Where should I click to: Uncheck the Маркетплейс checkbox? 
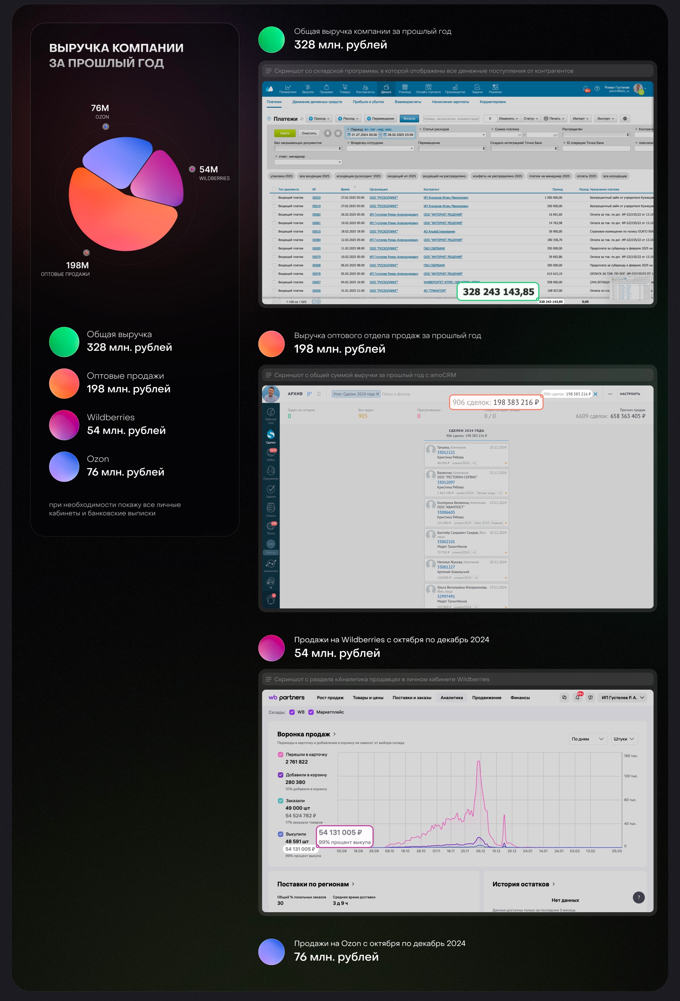tap(311, 712)
